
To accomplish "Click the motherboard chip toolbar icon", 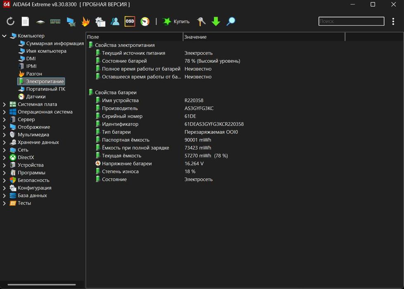I will point(40,22).
